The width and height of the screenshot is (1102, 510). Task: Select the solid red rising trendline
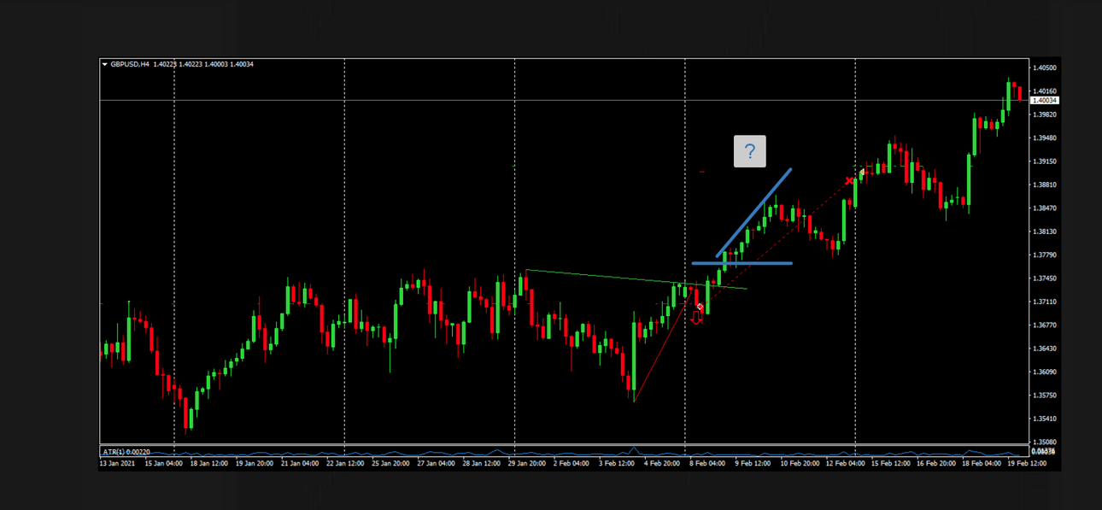tap(662, 346)
